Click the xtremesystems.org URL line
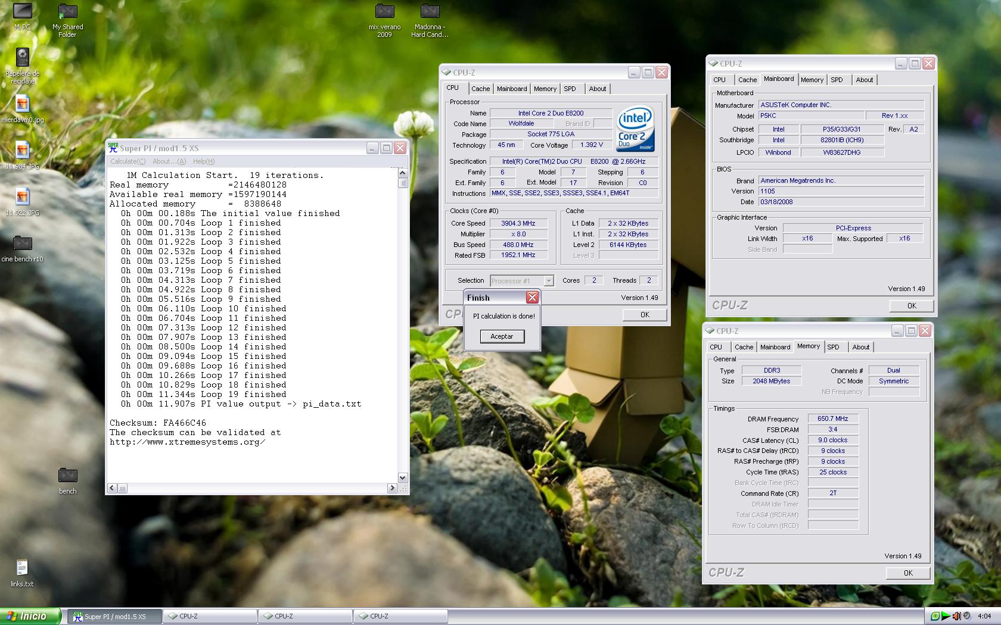This screenshot has width=1001, height=625. click(x=188, y=442)
